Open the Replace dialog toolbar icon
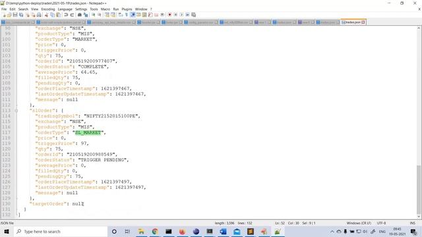422x237 pixels. point(86,14)
